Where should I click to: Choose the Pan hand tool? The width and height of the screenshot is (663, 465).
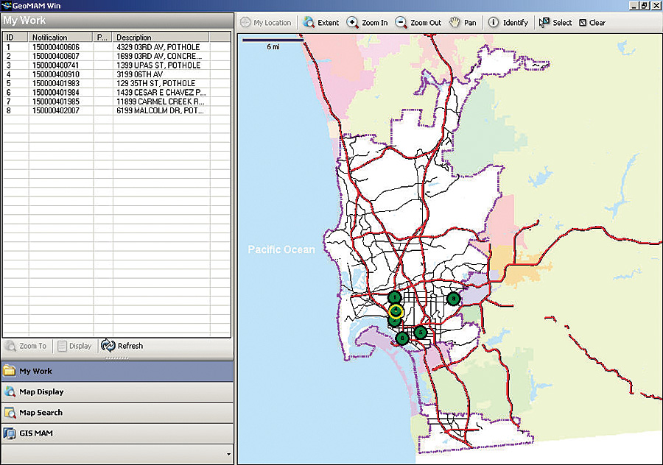pos(463,23)
